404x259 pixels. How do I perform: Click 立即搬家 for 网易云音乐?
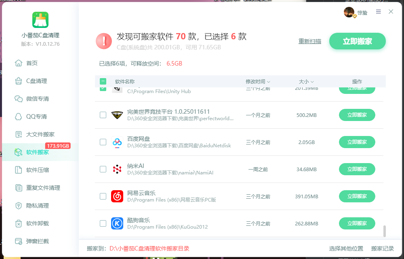click(x=357, y=196)
